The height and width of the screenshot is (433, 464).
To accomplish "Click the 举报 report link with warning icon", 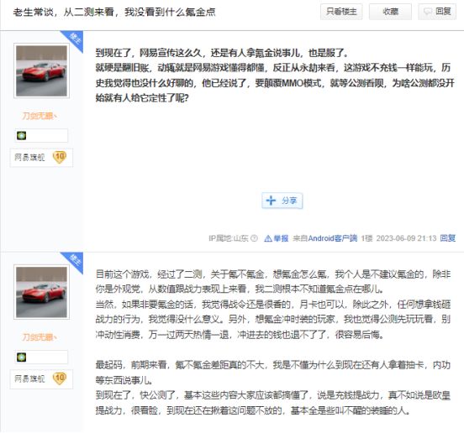I will pyautogui.click(x=276, y=238).
